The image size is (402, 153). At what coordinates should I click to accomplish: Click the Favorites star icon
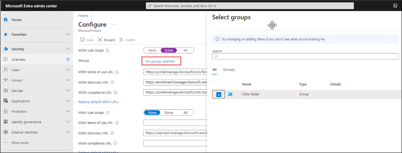pyautogui.click(x=5, y=34)
